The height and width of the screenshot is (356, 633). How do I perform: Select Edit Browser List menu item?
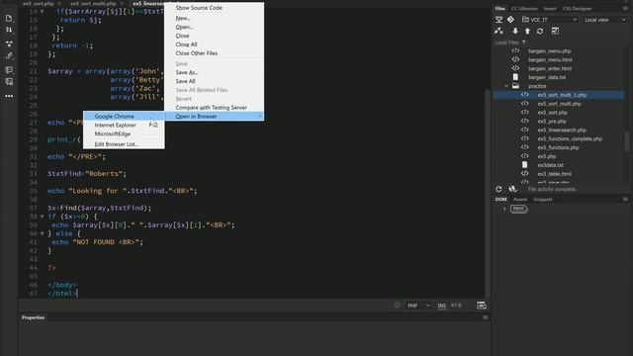(x=124, y=144)
